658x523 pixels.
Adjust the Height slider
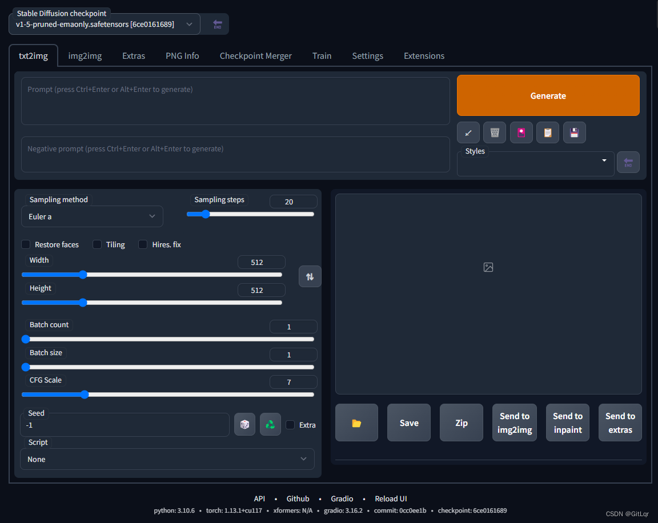click(152, 303)
